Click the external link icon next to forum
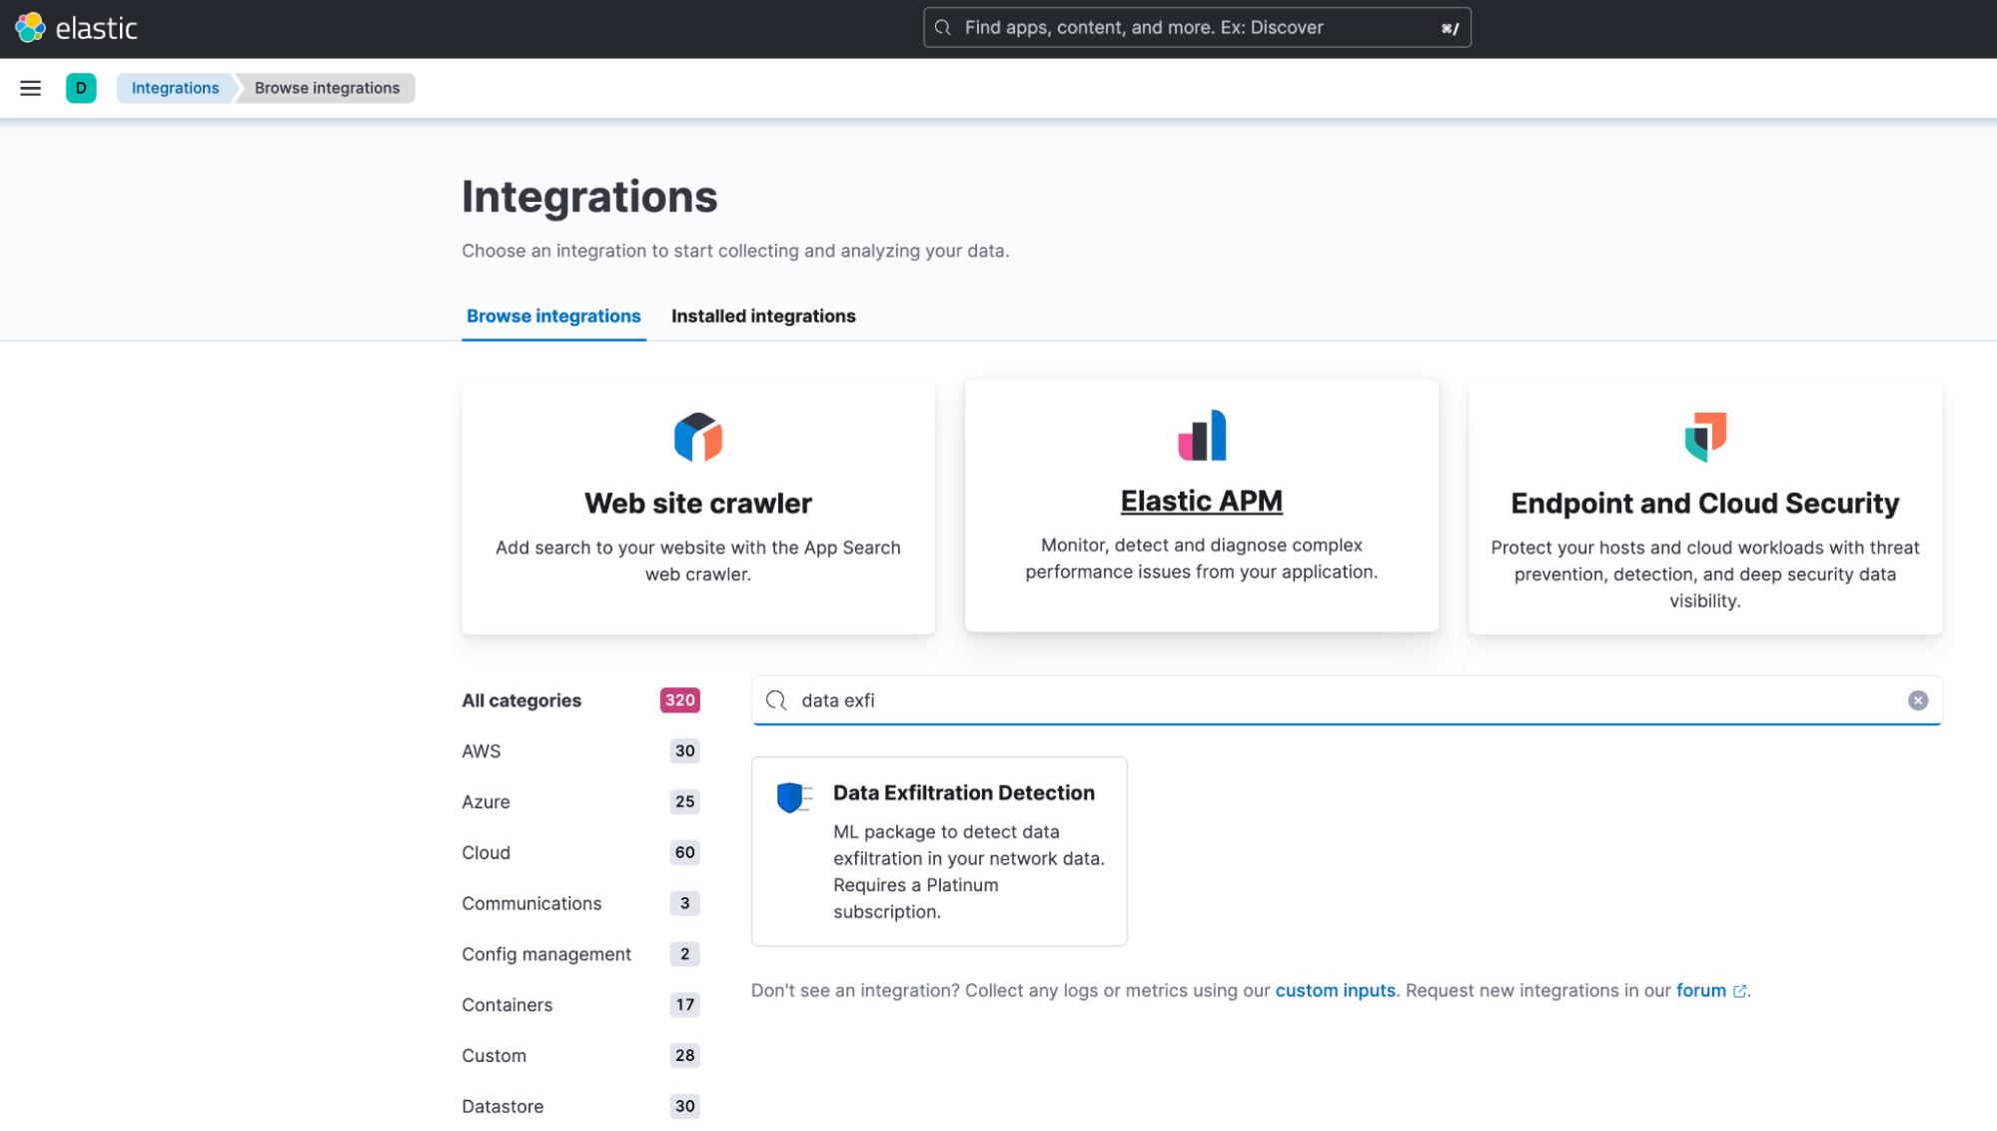Image resolution: width=1997 pixels, height=1131 pixels. (1739, 991)
